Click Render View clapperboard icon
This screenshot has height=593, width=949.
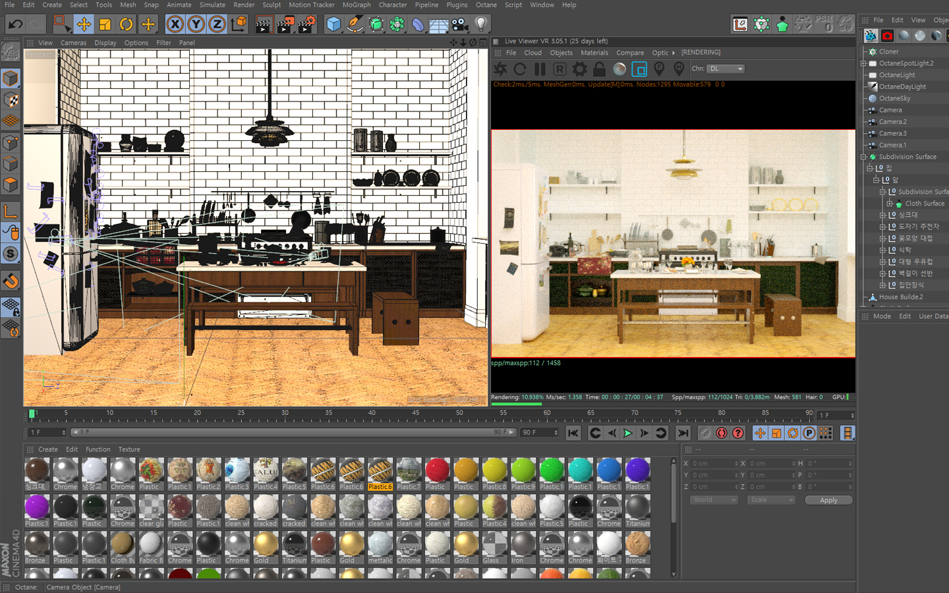(263, 24)
